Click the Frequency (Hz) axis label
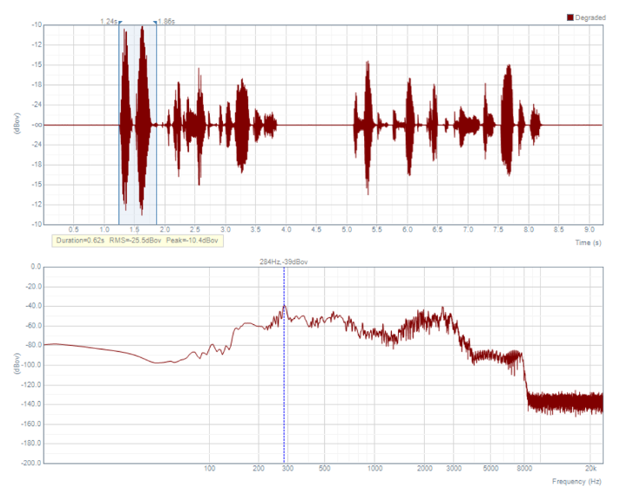 (x=576, y=481)
